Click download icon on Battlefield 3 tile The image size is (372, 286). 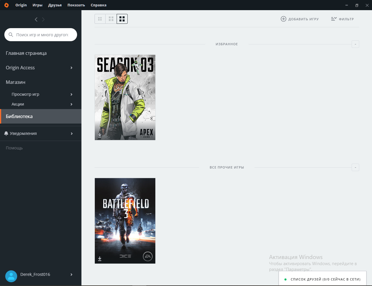pos(100,258)
